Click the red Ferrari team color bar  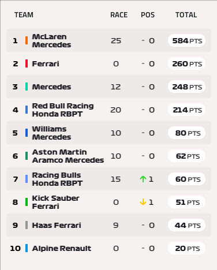[x=27, y=63]
